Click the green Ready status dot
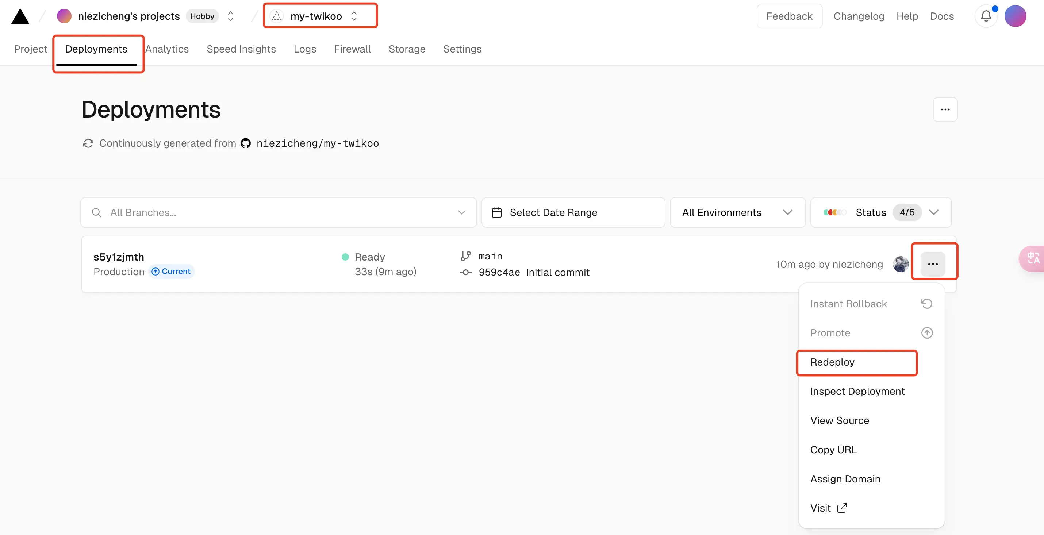1044x535 pixels. tap(345, 257)
